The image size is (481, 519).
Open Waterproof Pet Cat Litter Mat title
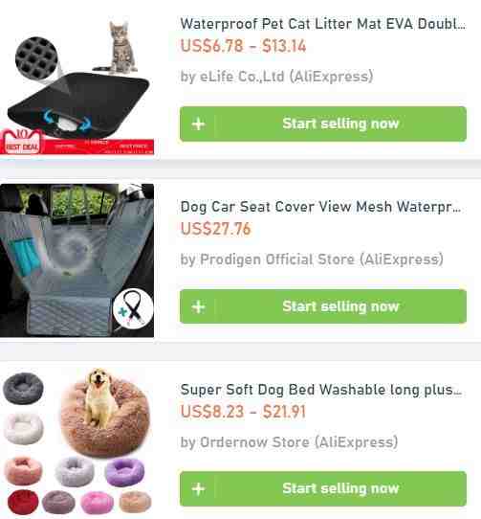pyautogui.click(x=323, y=24)
